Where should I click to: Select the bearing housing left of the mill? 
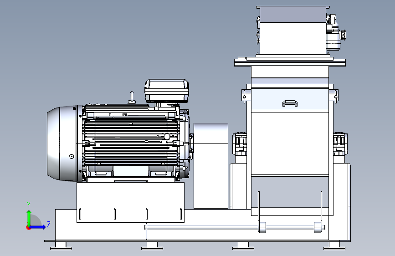point(240,144)
